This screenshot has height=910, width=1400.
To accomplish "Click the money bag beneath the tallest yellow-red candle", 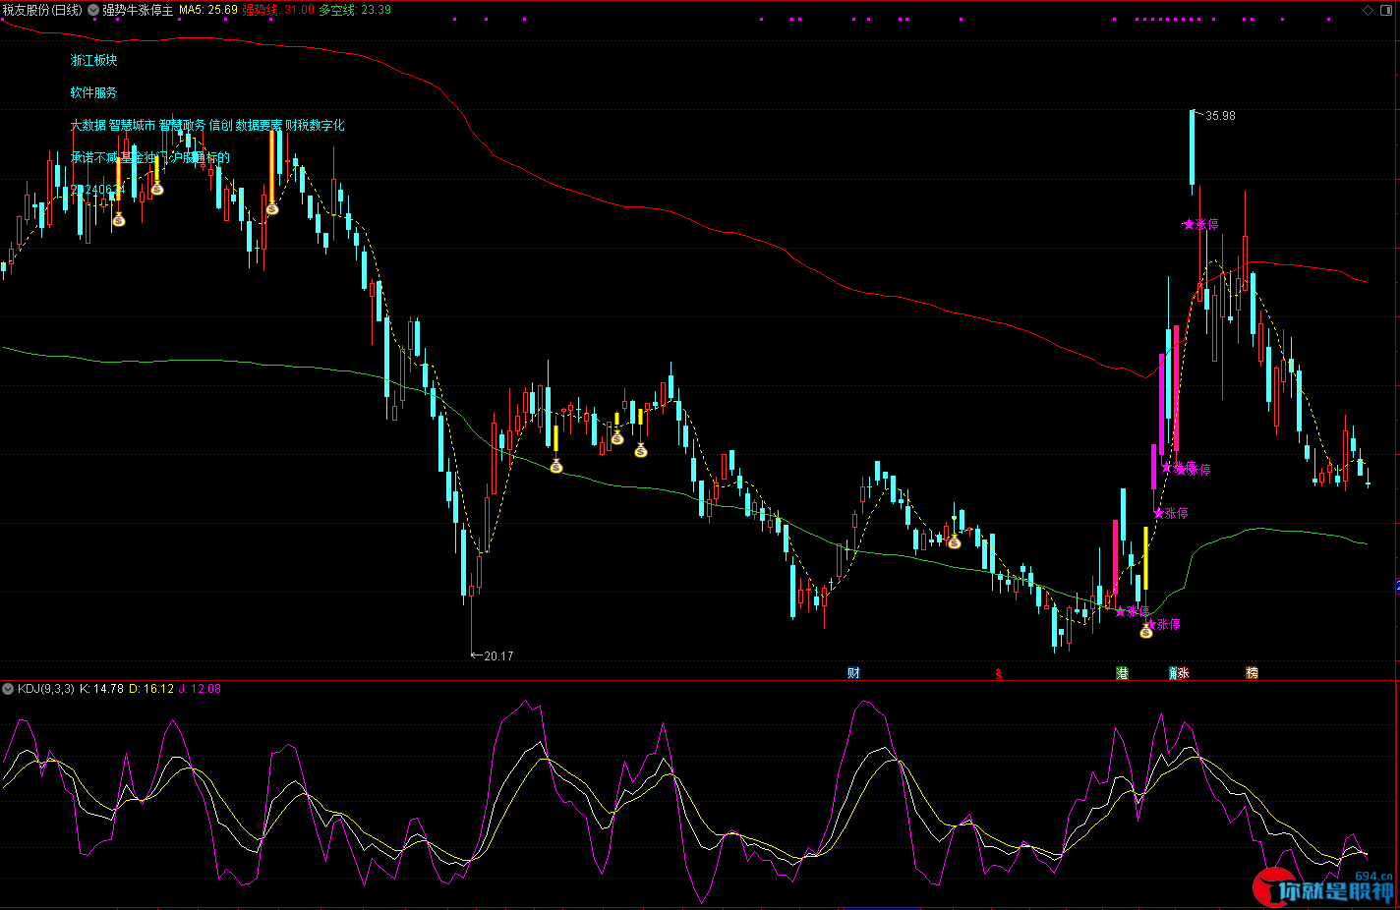I will tap(272, 207).
